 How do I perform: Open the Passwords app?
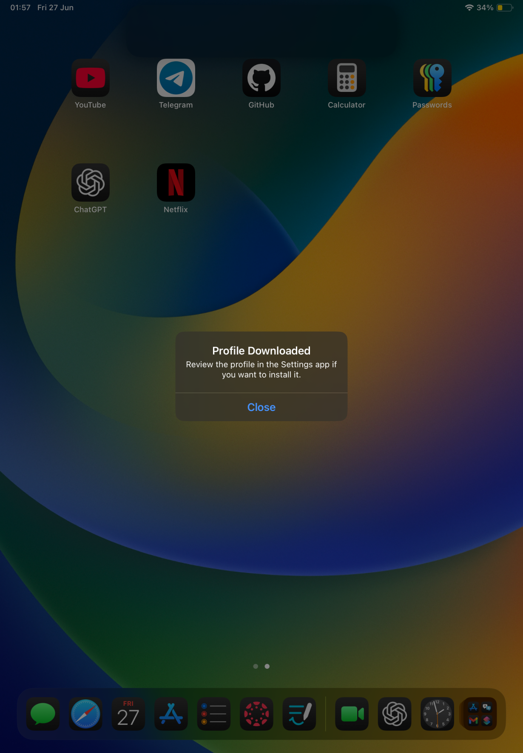tap(432, 78)
